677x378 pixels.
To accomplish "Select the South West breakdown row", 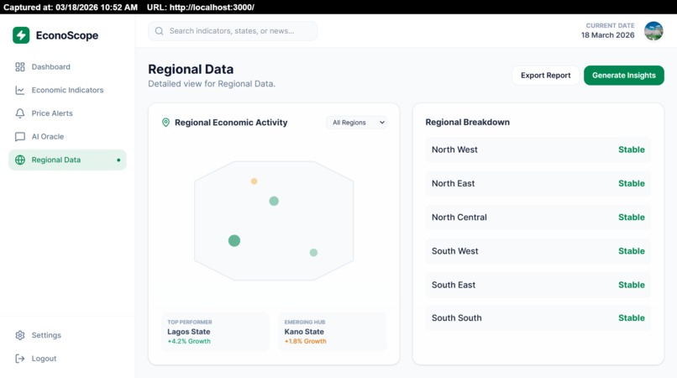I will [x=538, y=251].
